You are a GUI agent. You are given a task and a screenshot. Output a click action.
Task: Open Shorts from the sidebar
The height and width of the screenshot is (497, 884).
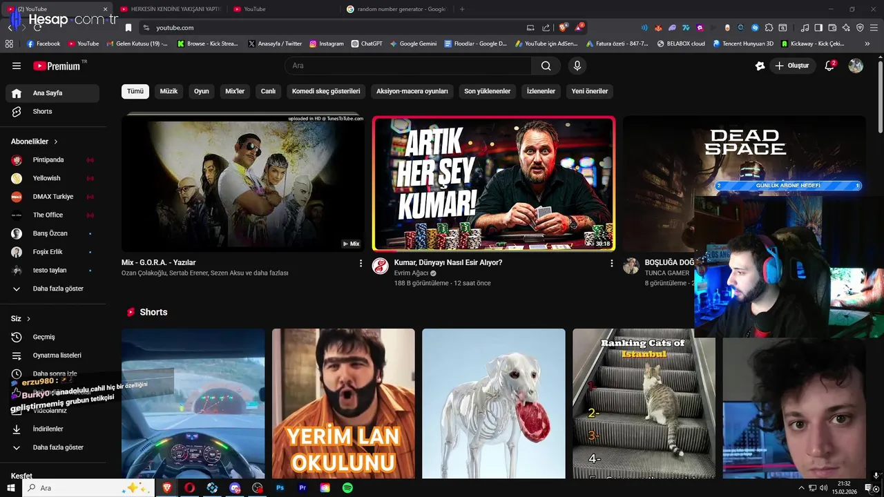pos(52,111)
